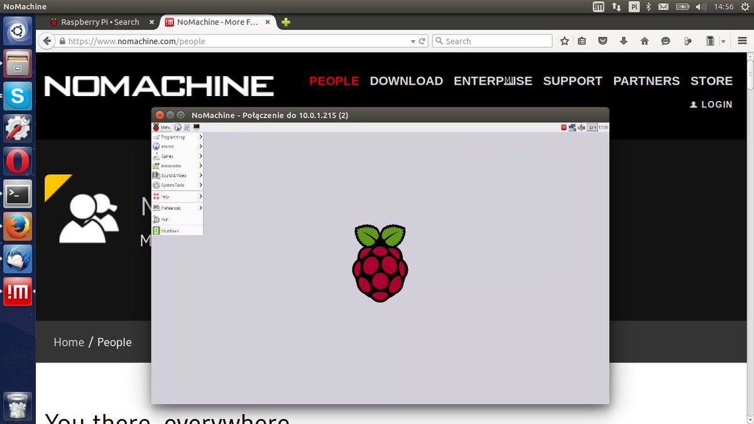Expand the Help submenu
The width and height of the screenshot is (754, 424).
(178, 197)
